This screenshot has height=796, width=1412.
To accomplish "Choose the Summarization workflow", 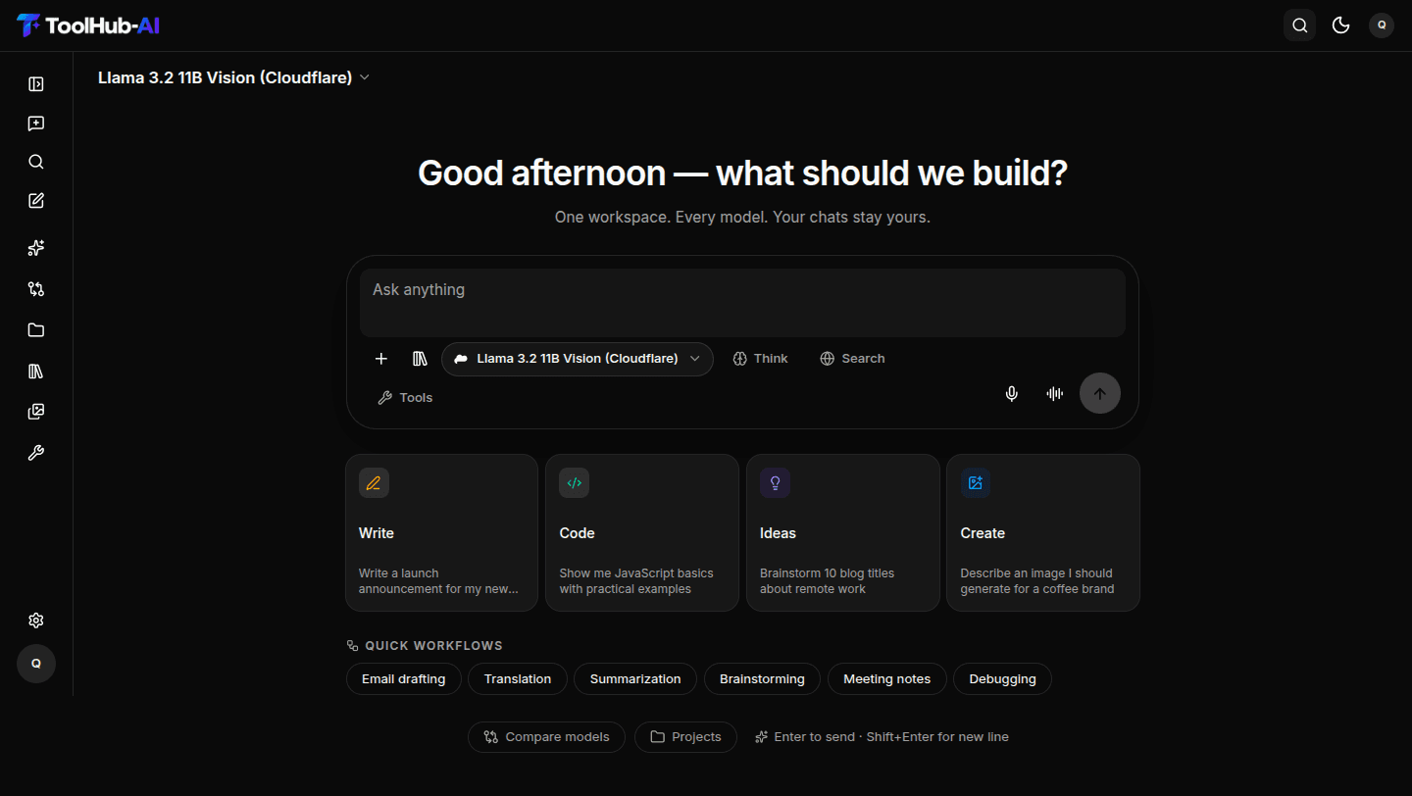I will pos(635,679).
